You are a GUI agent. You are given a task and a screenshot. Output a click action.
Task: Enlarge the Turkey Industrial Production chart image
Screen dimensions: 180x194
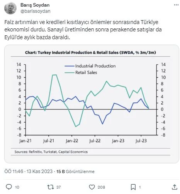[92, 104]
